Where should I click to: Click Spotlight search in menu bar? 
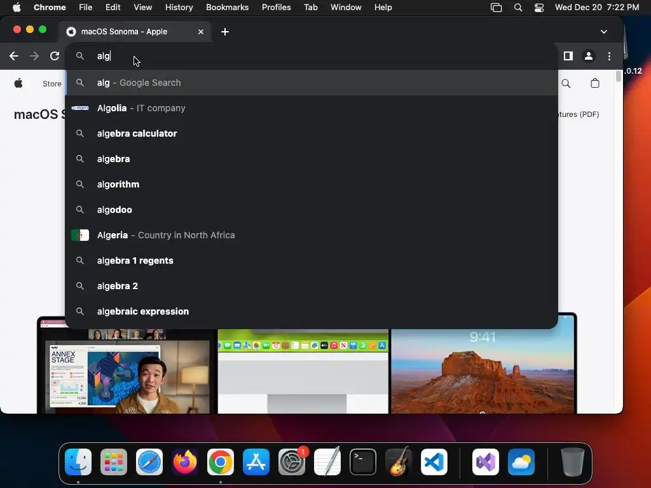[x=517, y=8]
